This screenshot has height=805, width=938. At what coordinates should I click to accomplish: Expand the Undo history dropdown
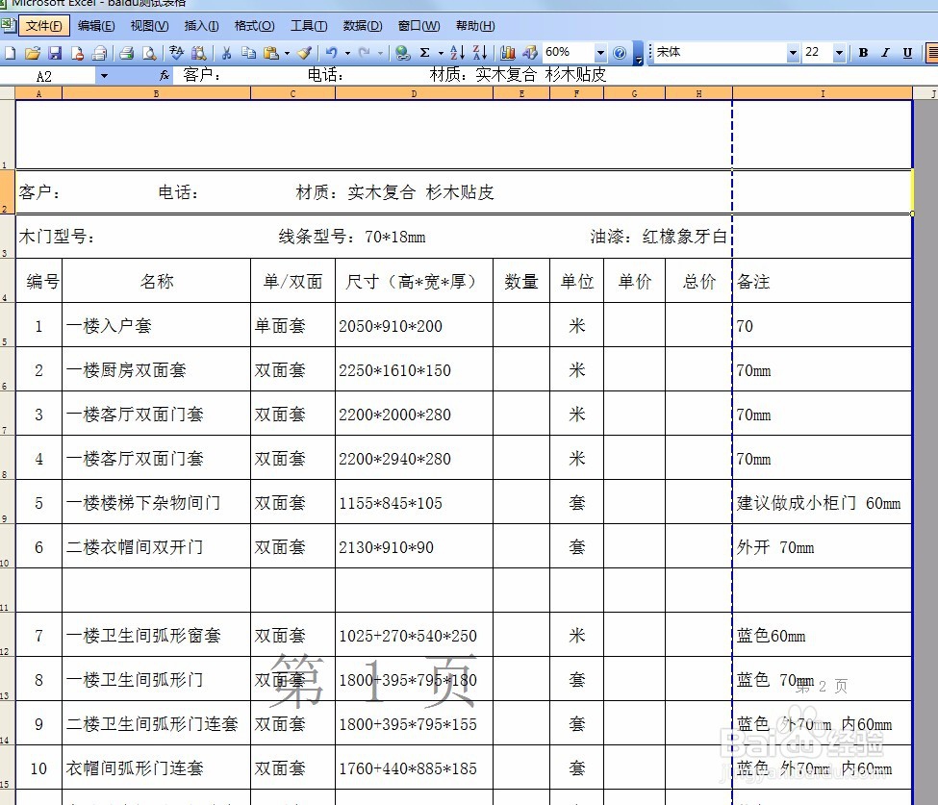tap(347, 53)
